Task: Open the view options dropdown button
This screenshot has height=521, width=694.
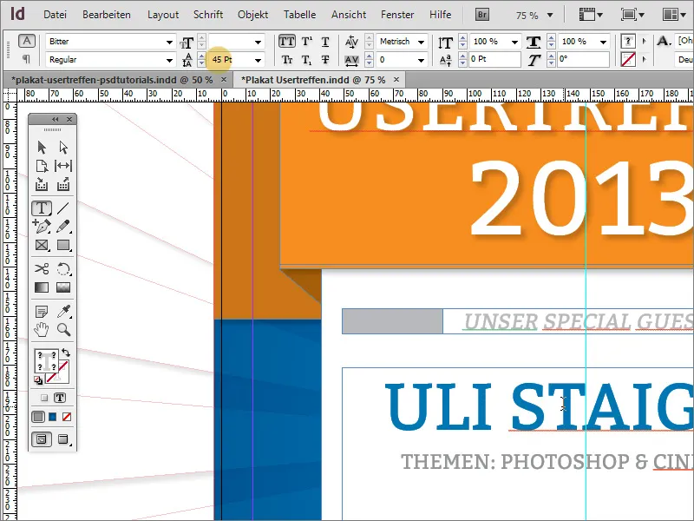Action: (x=591, y=15)
